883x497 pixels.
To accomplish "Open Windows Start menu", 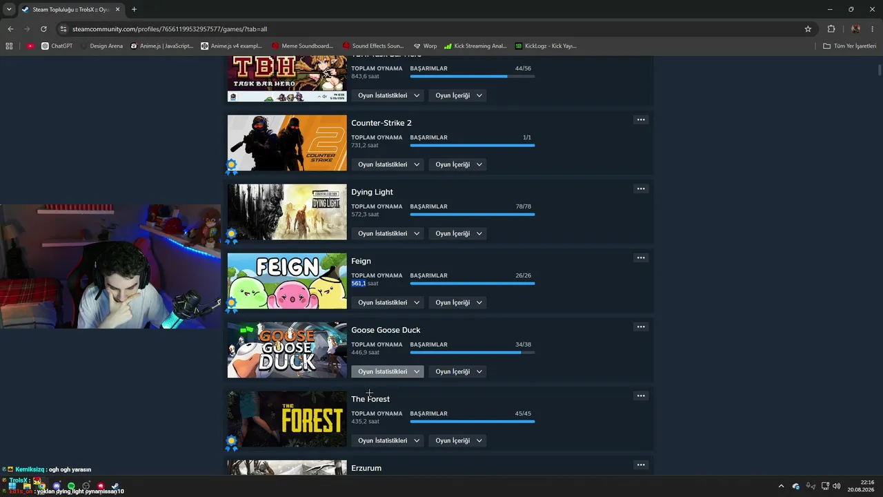I will 12,486.
